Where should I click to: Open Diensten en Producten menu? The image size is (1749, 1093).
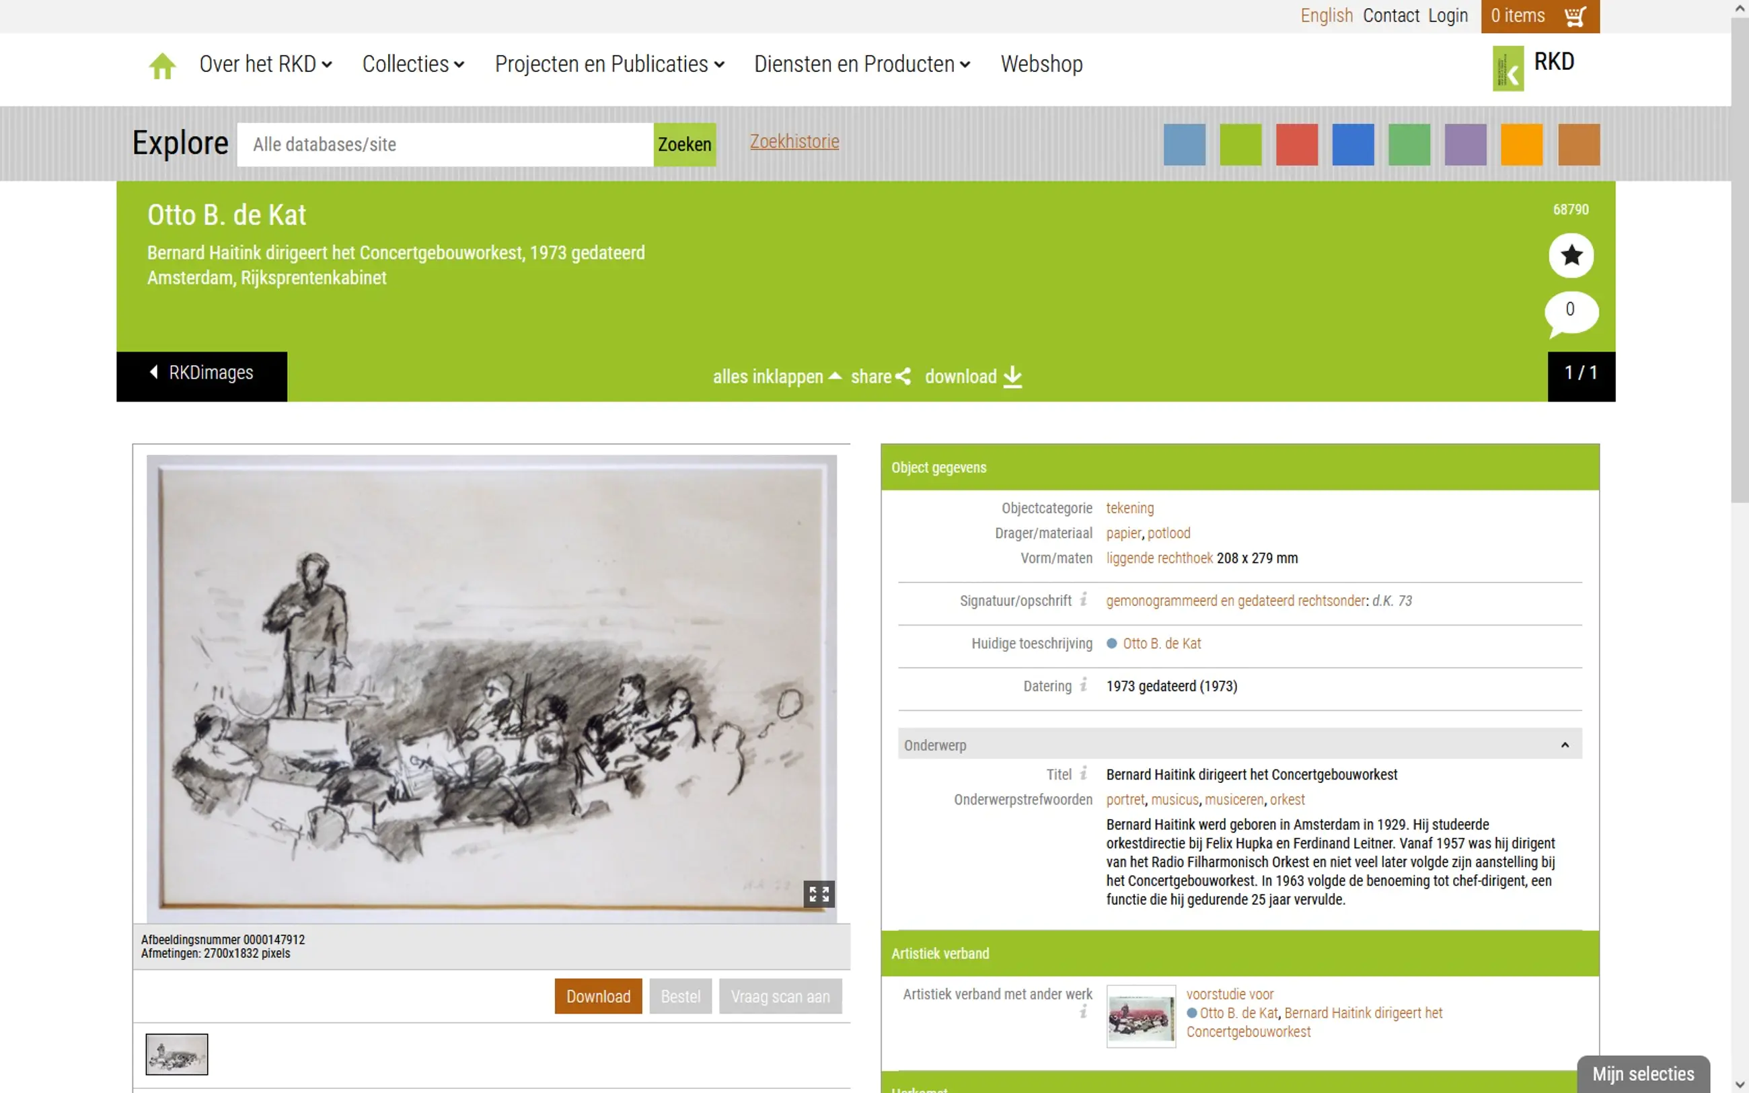pos(862,65)
